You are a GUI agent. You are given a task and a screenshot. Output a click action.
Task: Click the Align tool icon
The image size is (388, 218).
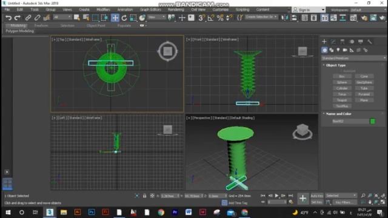[x=294, y=18]
